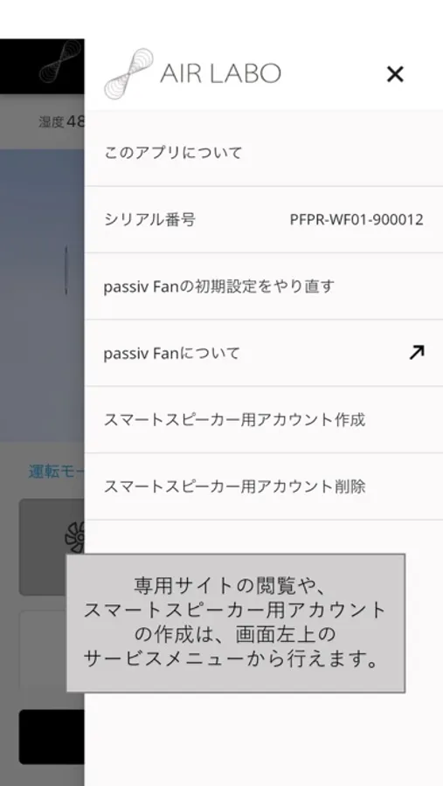Click the external link arrow beside passiv Fanについて
Screen dimensions: 443x786
pyautogui.click(x=417, y=353)
